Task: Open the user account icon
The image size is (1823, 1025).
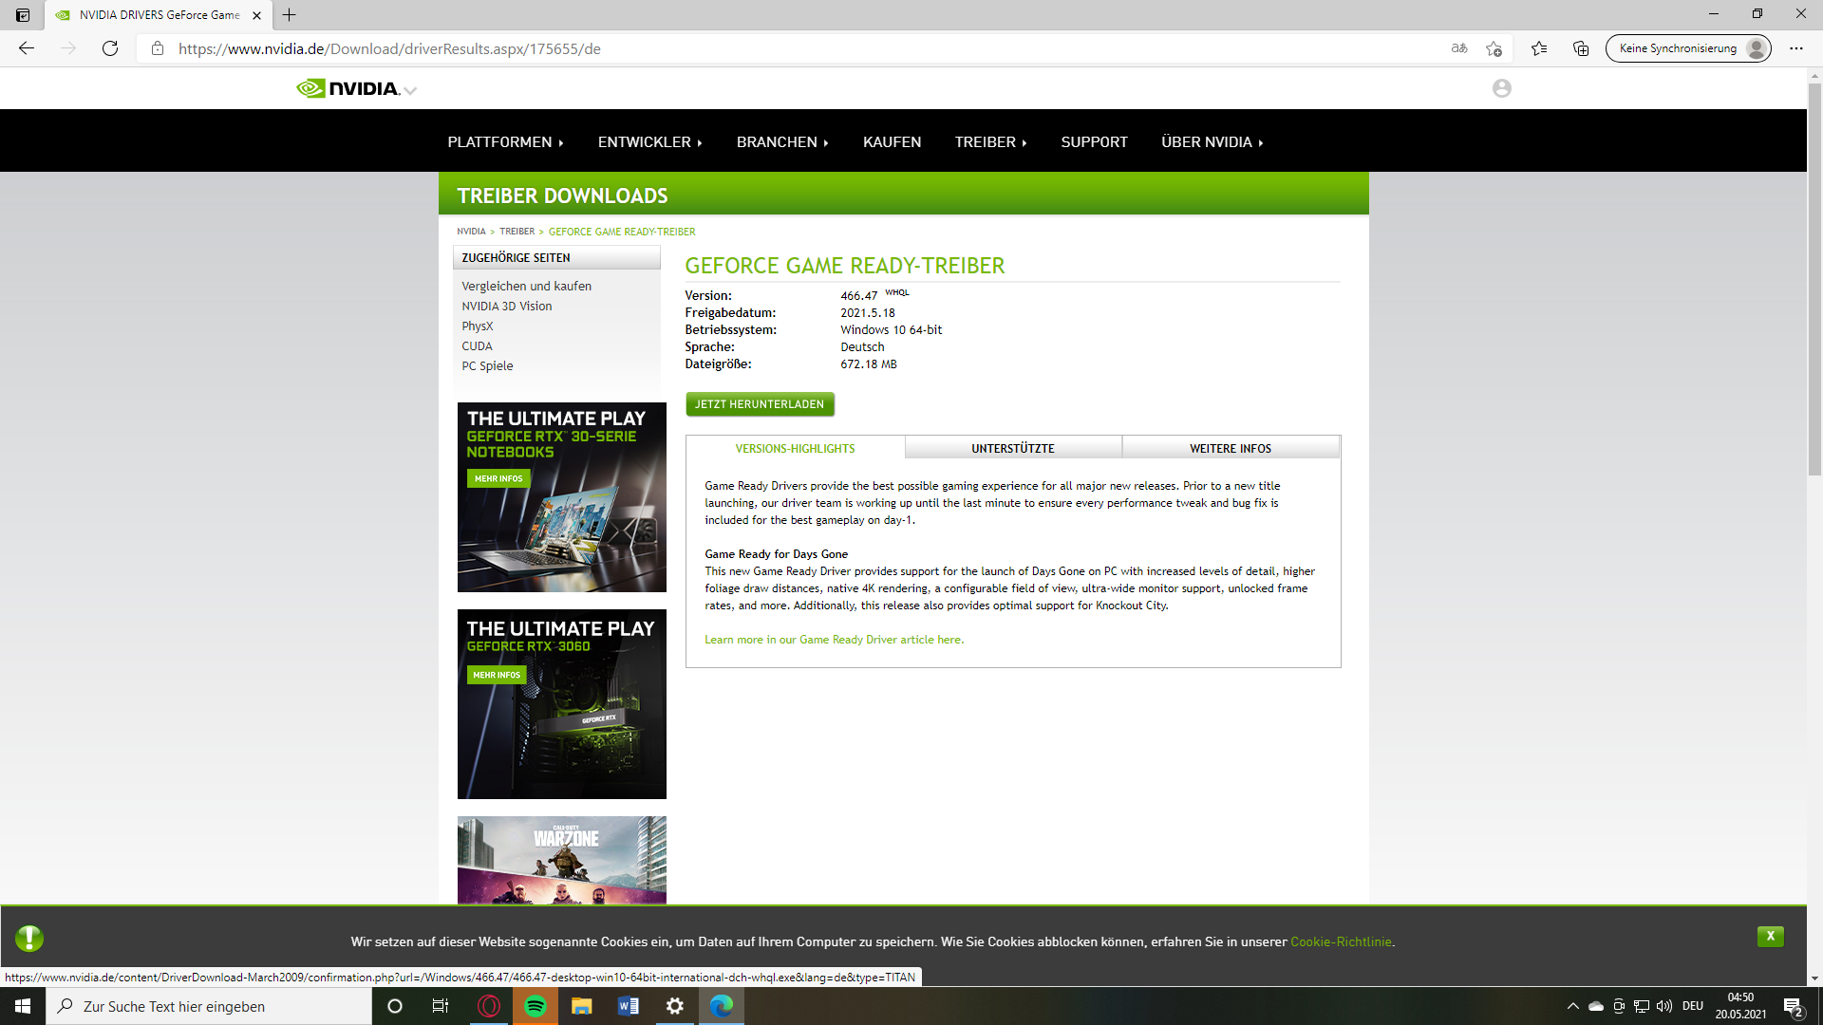Action: 1501,88
